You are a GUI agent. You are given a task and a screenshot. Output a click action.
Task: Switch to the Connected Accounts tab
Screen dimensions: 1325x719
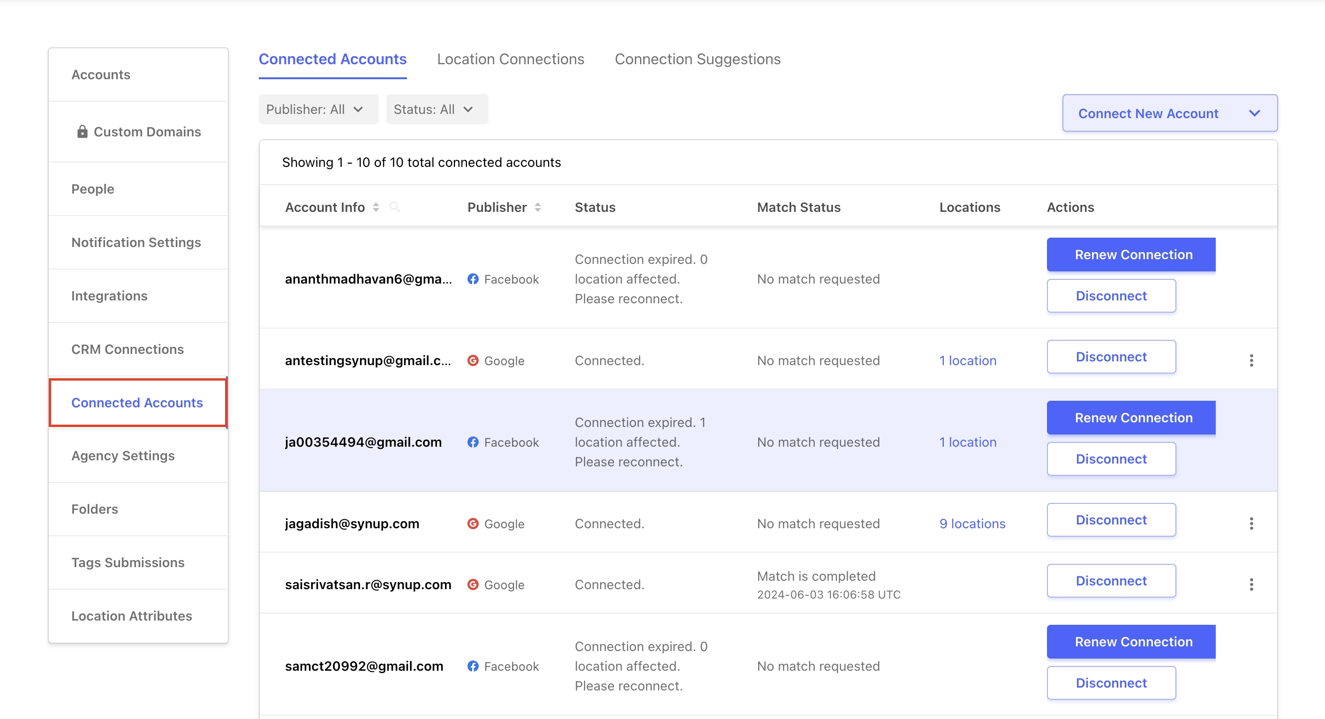(332, 59)
